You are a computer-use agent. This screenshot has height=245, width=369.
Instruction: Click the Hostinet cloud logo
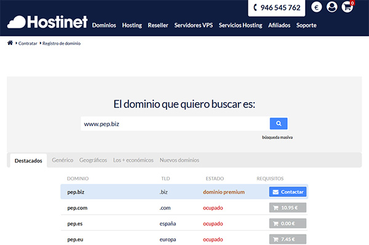[47, 22]
